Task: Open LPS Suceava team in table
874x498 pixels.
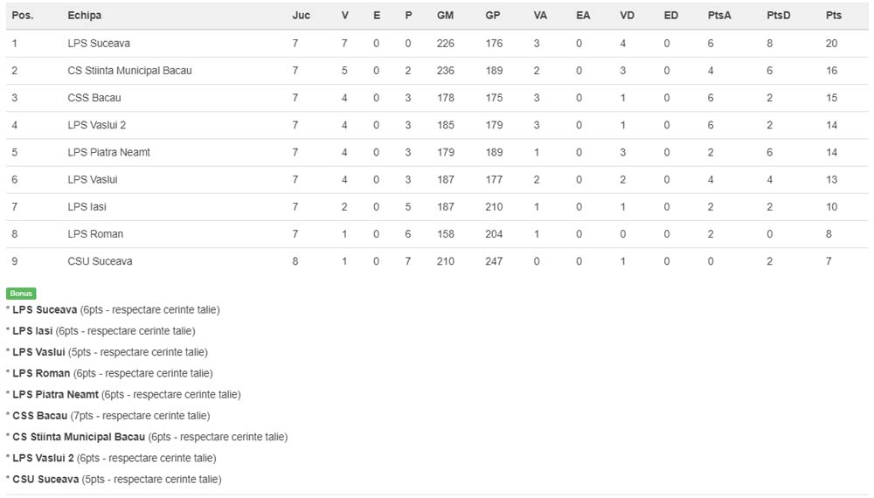Action: [99, 43]
